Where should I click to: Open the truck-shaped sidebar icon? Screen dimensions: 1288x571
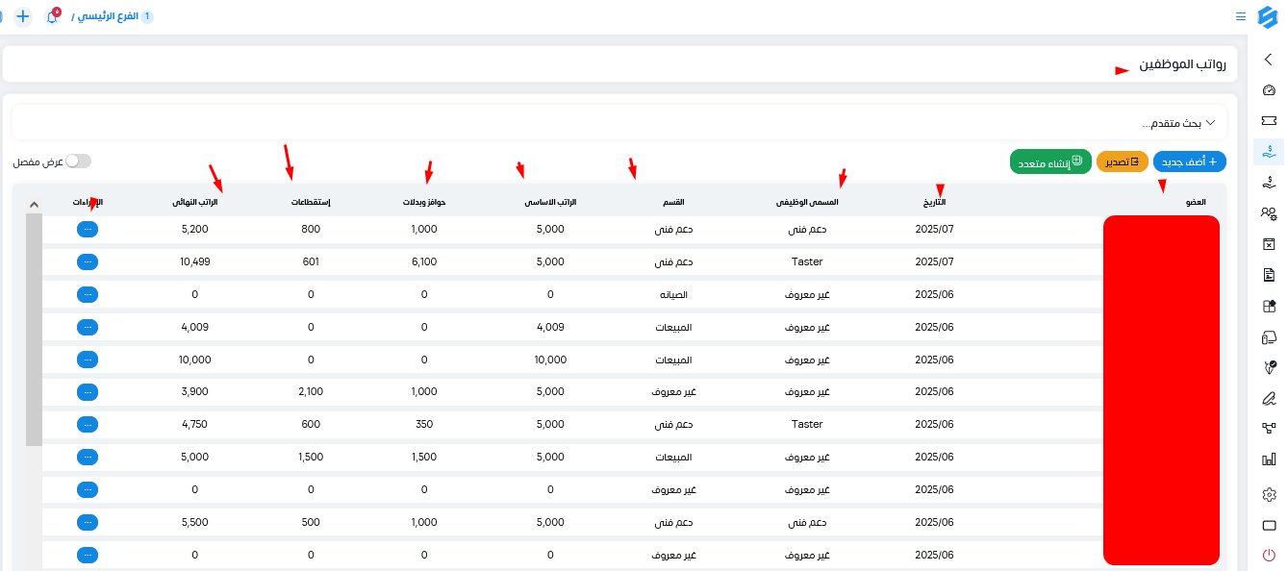1268,337
